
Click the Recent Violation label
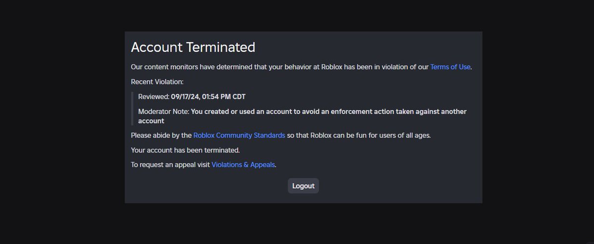157,81
